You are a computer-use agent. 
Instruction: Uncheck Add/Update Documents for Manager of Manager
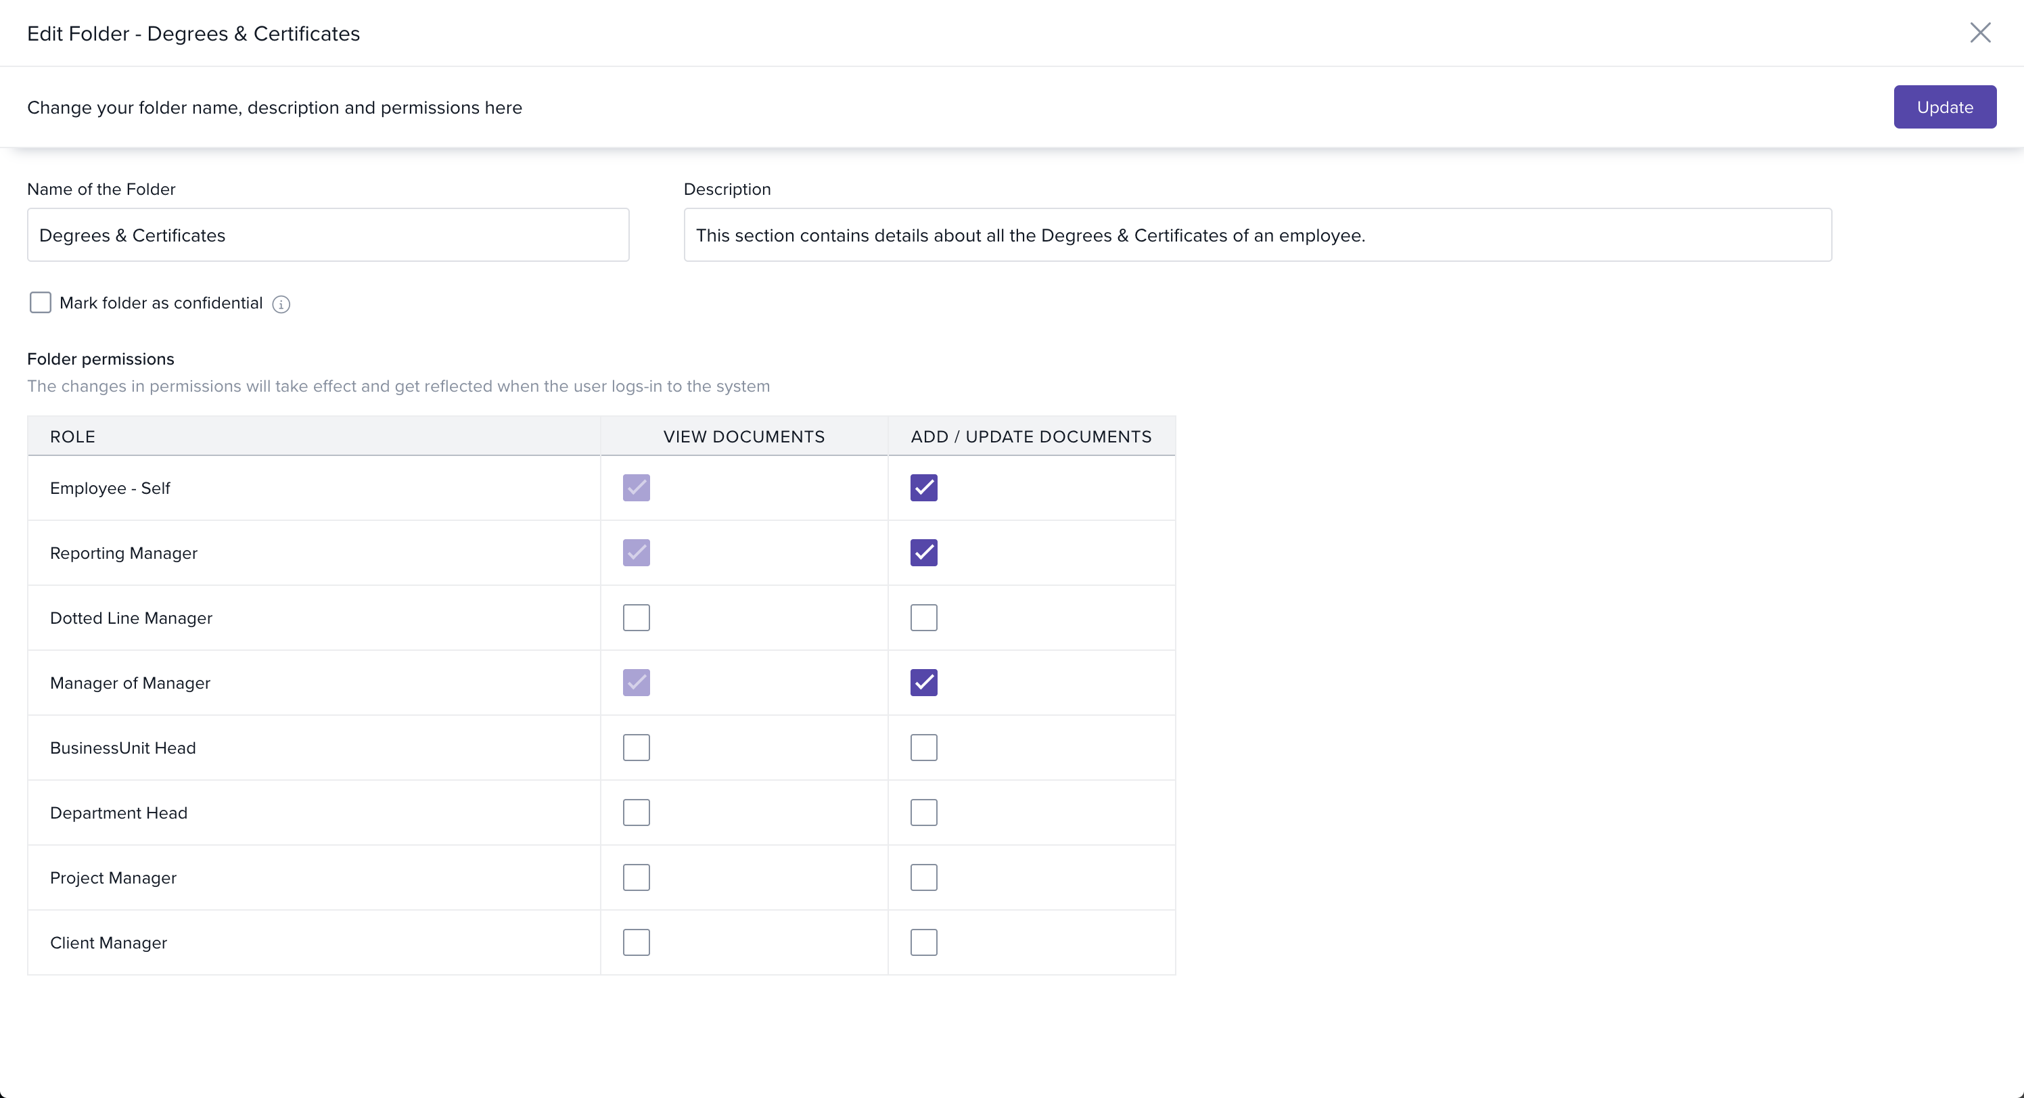pyautogui.click(x=923, y=682)
